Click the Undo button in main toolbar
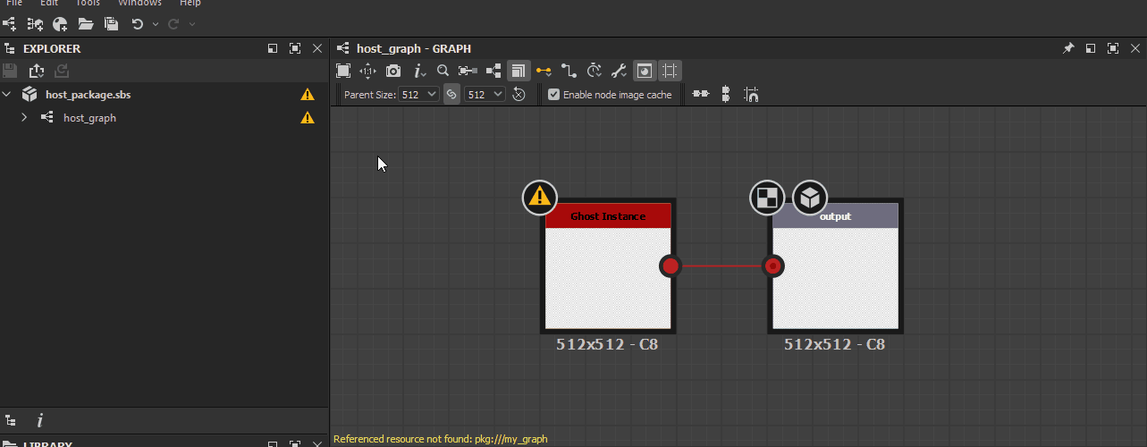Image resolution: width=1147 pixels, height=447 pixels. (137, 24)
